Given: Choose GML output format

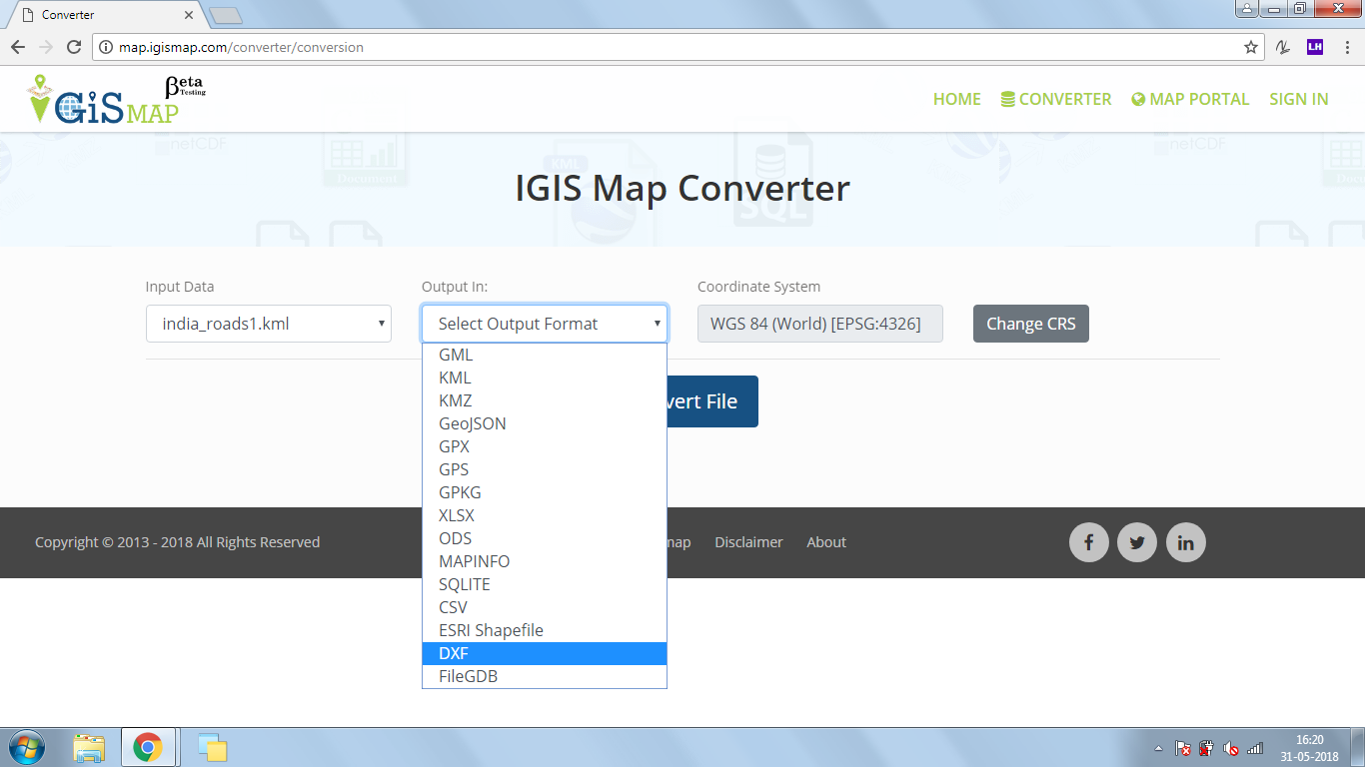Looking at the screenshot, I should [545, 355].
